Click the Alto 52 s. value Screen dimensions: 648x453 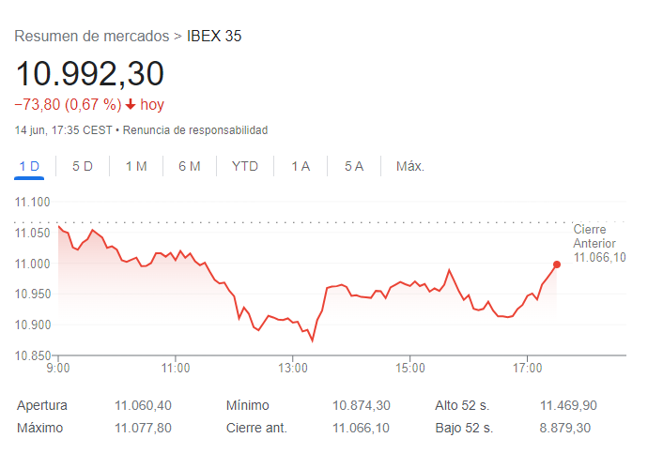tap(568, 405)
